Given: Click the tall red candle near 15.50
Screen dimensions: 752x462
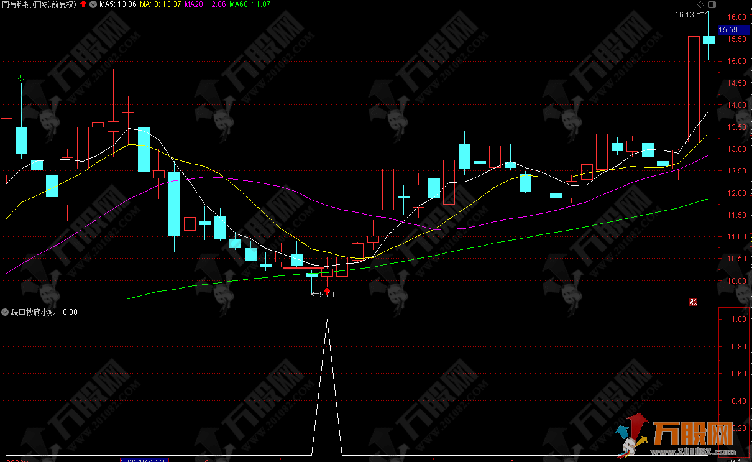Looking at the screenshot, I should [694, 89].
